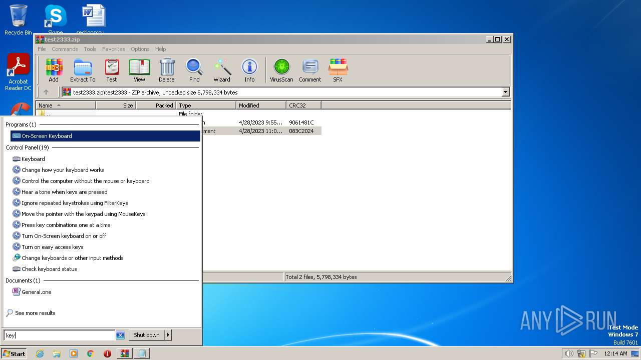Click the Control Panel (19) group header

point(28,147)
